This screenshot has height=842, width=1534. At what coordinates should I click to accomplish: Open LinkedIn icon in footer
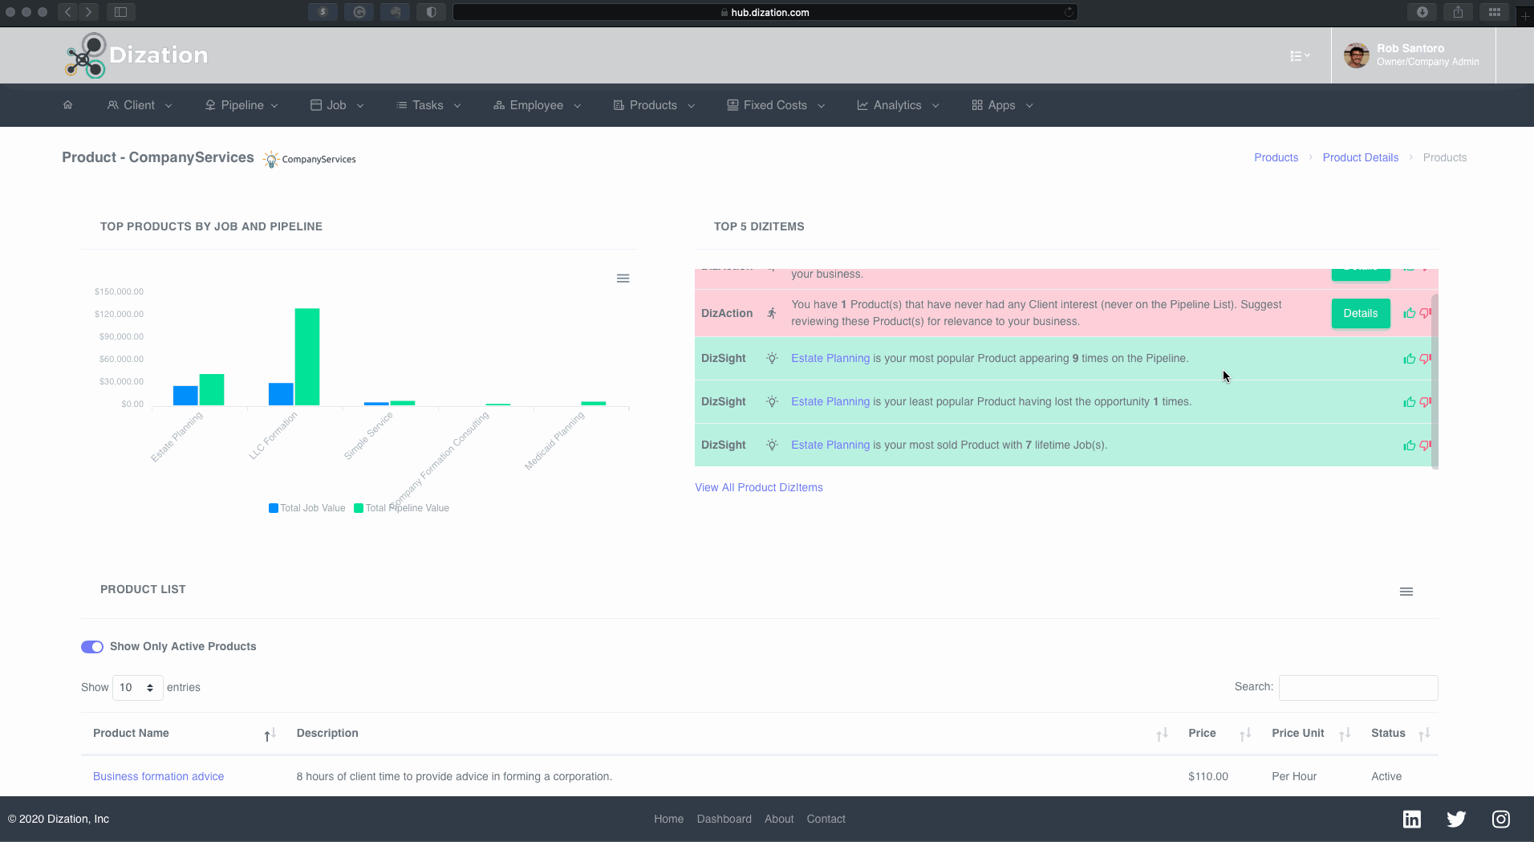coord(1412,819)
